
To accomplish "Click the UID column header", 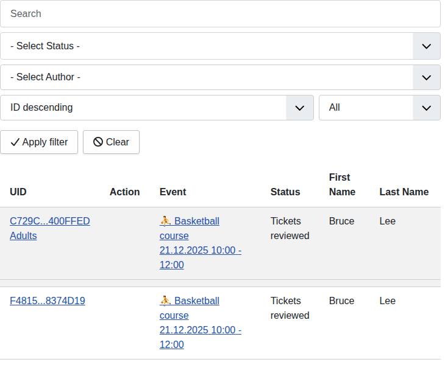I will click(18, 192).
